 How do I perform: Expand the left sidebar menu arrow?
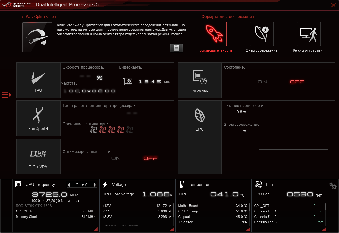point(6,95)
